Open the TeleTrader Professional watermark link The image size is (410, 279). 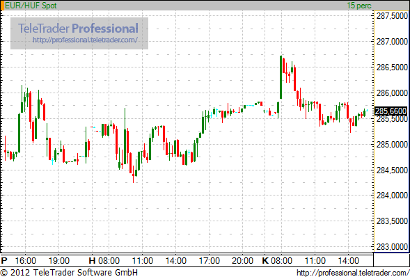85,40
